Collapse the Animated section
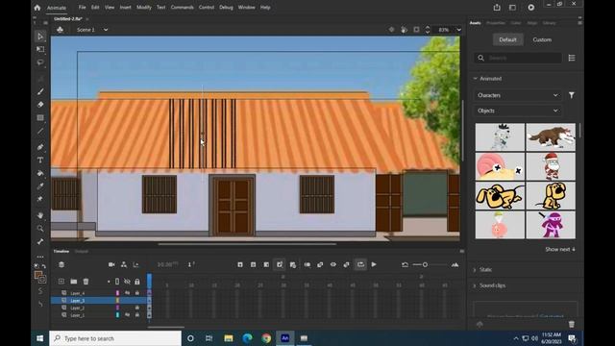Screen dimensions: 615x346 coord(476,79)
